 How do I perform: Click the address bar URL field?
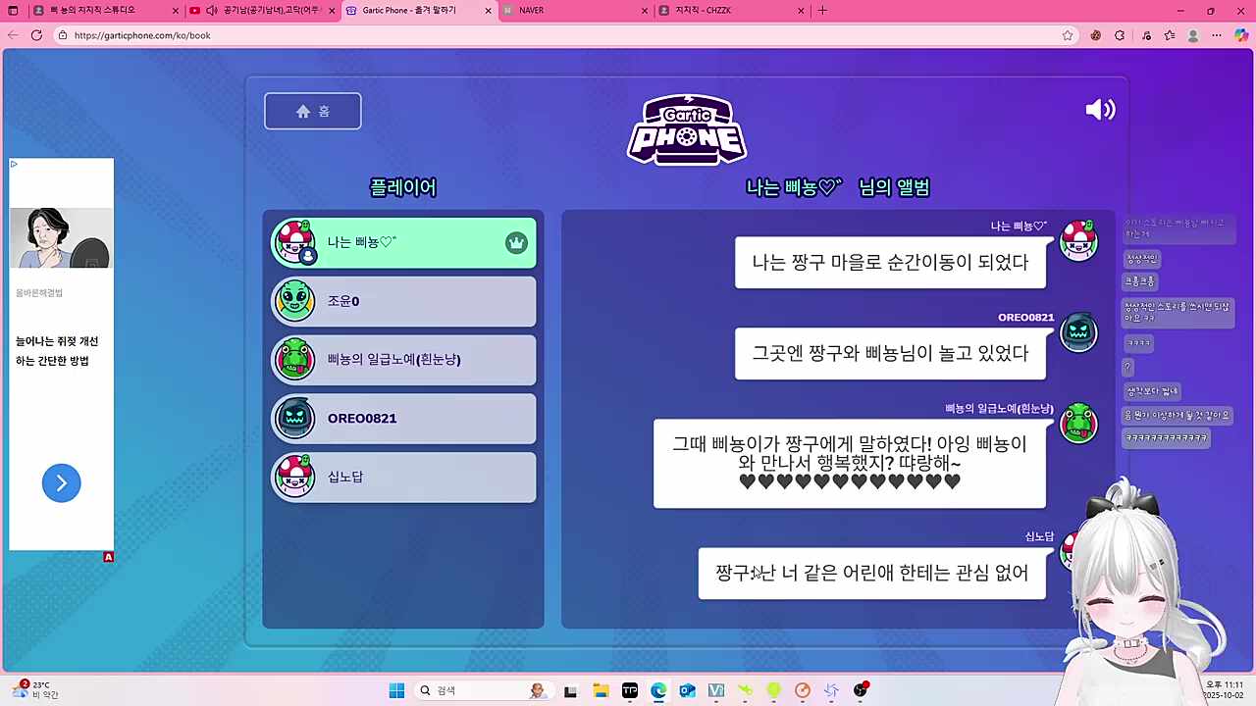click(565, 35)
